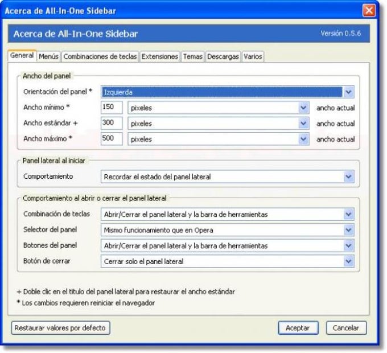The width and height of the screenshot is (387, 353).
Task: Click Restaurar valores por defecto button
Action: click(60, 328)
